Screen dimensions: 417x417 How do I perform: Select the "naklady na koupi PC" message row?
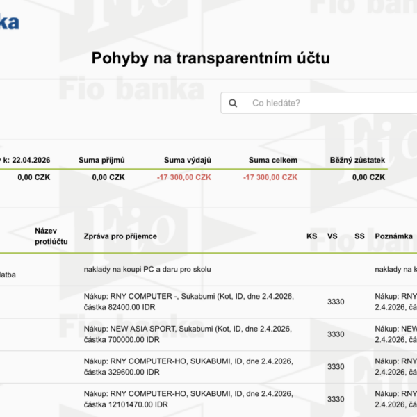click(147, 269)
